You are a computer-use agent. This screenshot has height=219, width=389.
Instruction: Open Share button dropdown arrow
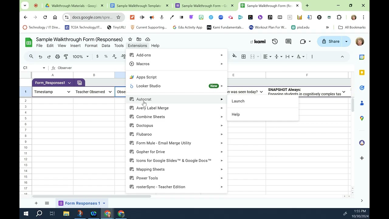[346, 41]
